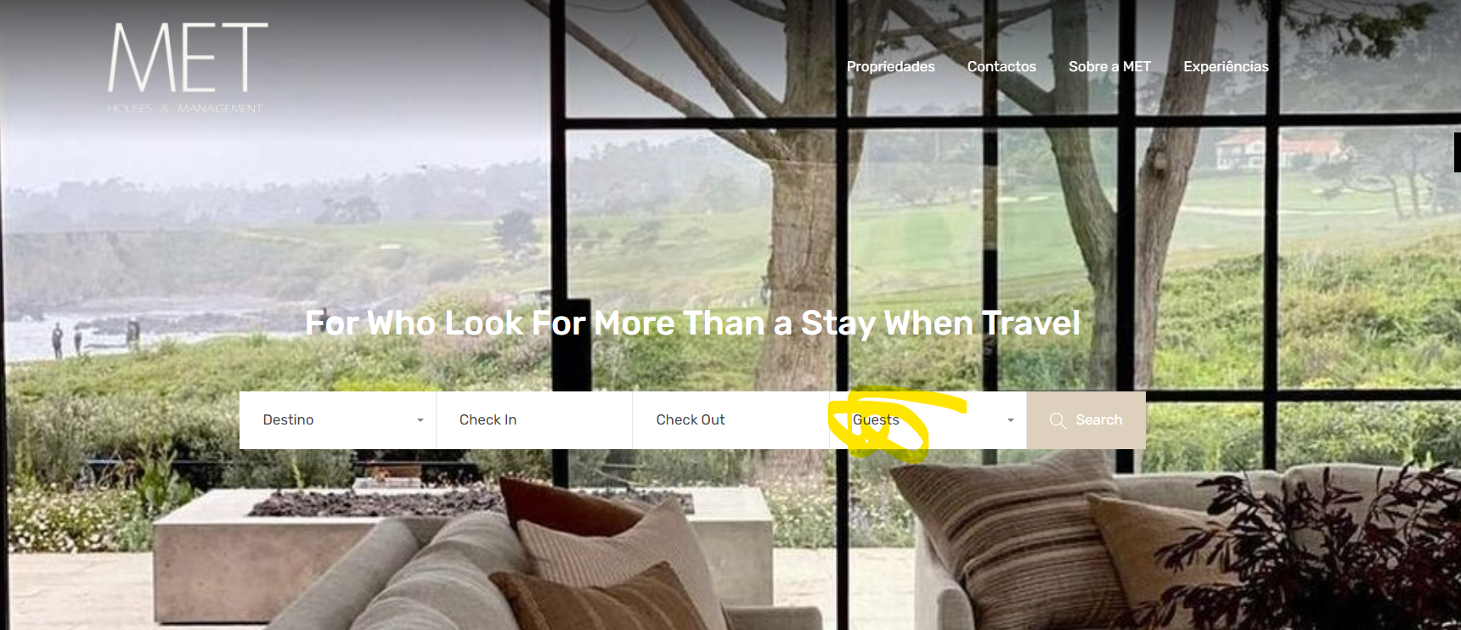This screenshot has width=1461, height=630.
Task: Click the HOUSES & MANAGEMENT tagline under the logo
Action: [x=184, y=109]
